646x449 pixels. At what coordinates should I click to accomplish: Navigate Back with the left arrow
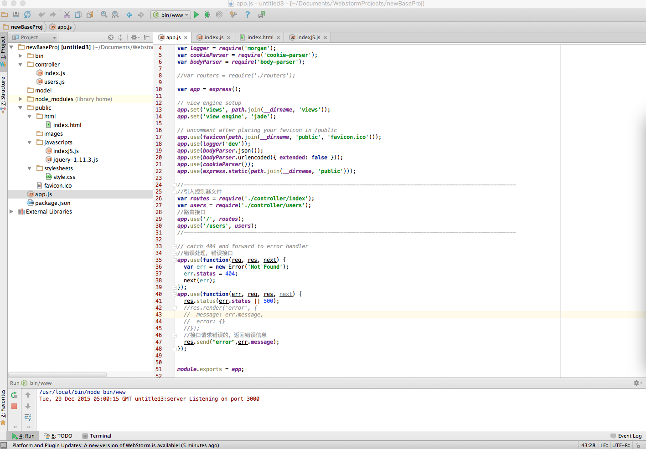click(x=129, y=15)
